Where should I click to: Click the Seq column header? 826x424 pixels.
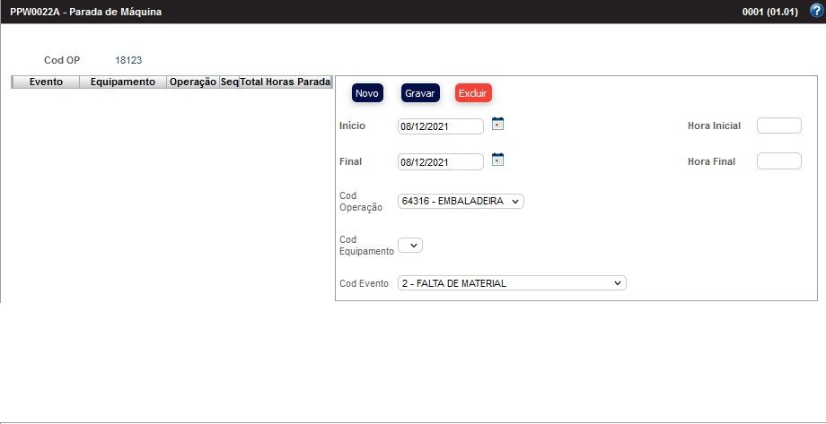coord(230,82)
